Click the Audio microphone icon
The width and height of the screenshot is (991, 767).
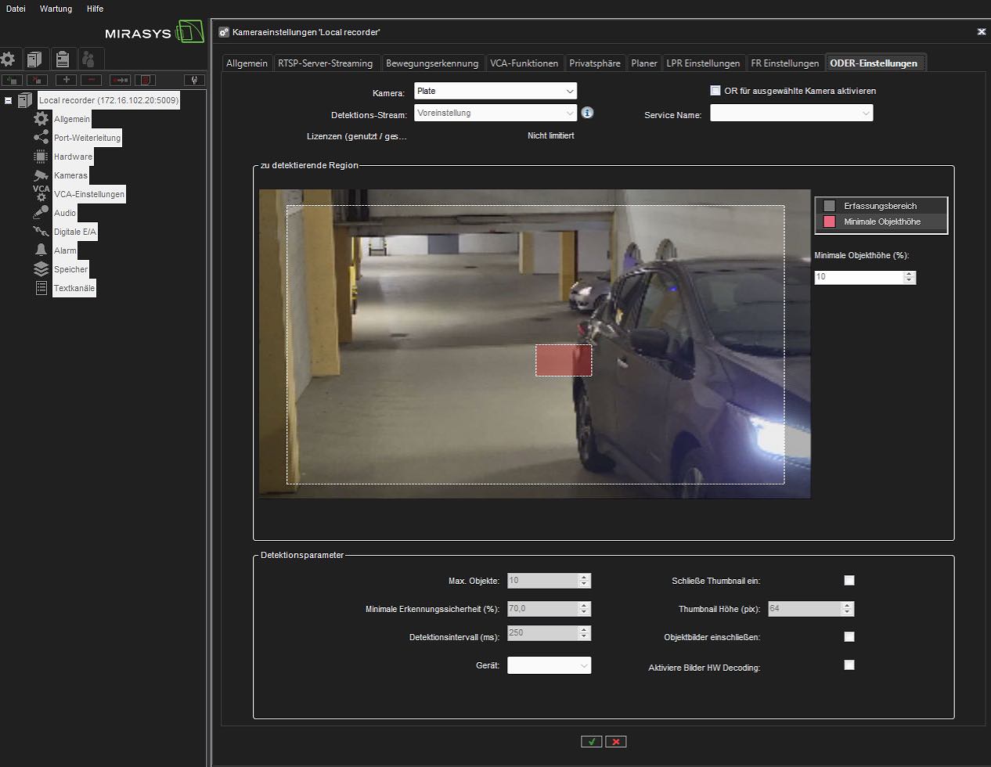[x=41, y=212]
